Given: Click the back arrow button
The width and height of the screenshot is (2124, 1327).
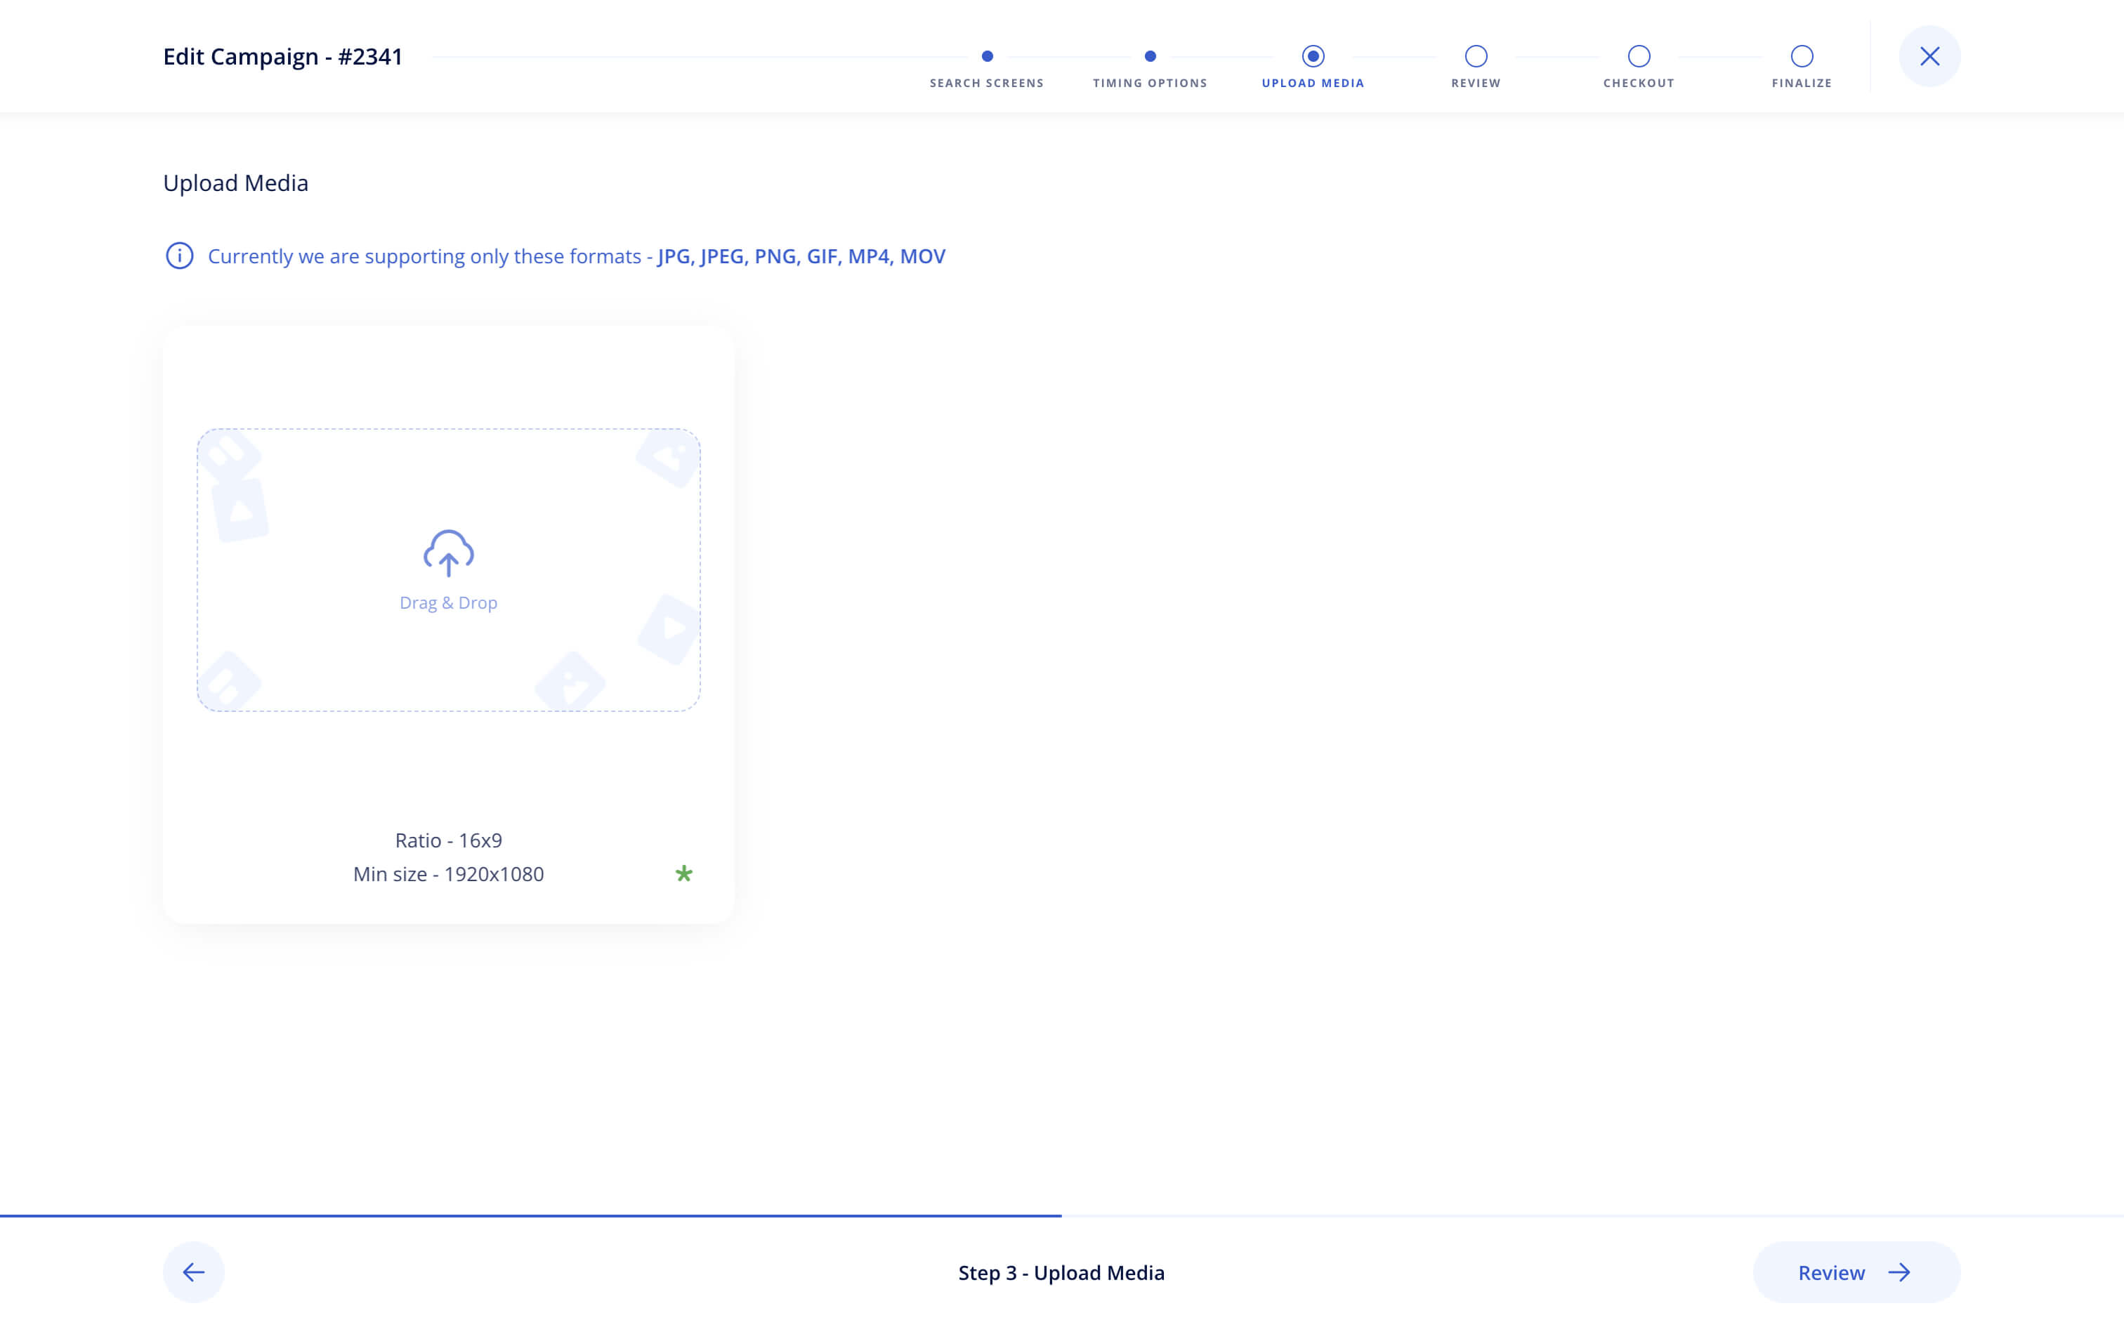Looking at the screenshot, I should click(x=194, y=1272).
